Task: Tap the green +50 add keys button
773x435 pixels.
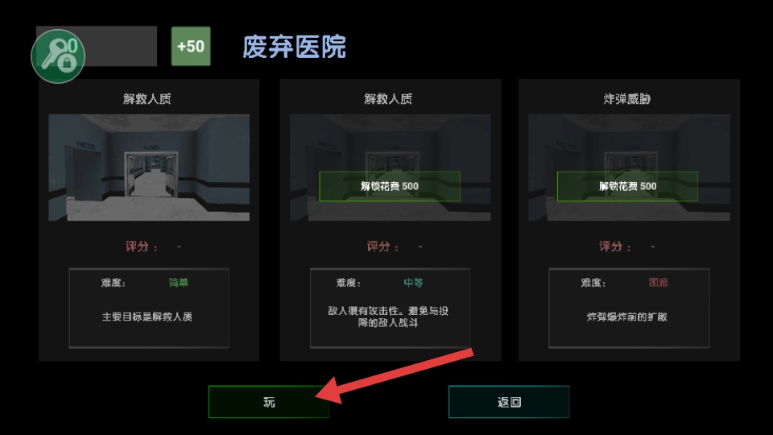Action: pyautogui.click(x=191, y=47)
